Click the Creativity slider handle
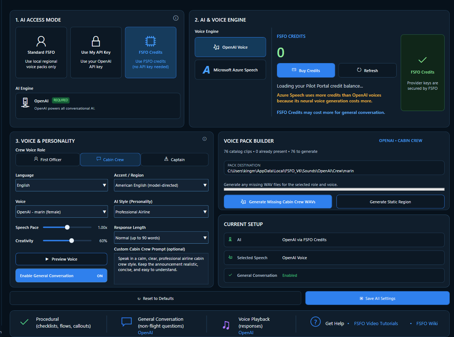The height and width of the screenshot is (337, 454). click(72, 240)
